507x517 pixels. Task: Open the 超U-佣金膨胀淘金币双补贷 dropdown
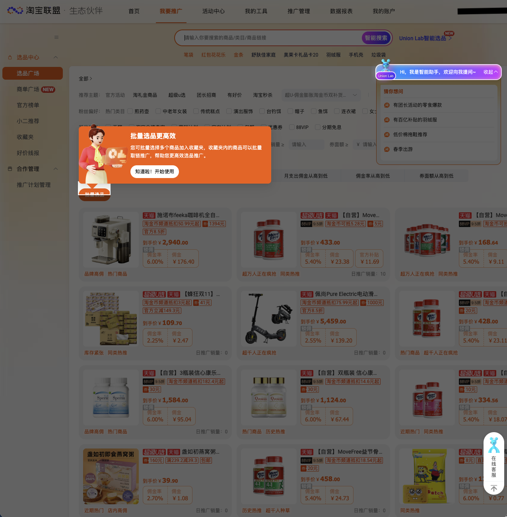pyautogui.click(x=321, y=95)
